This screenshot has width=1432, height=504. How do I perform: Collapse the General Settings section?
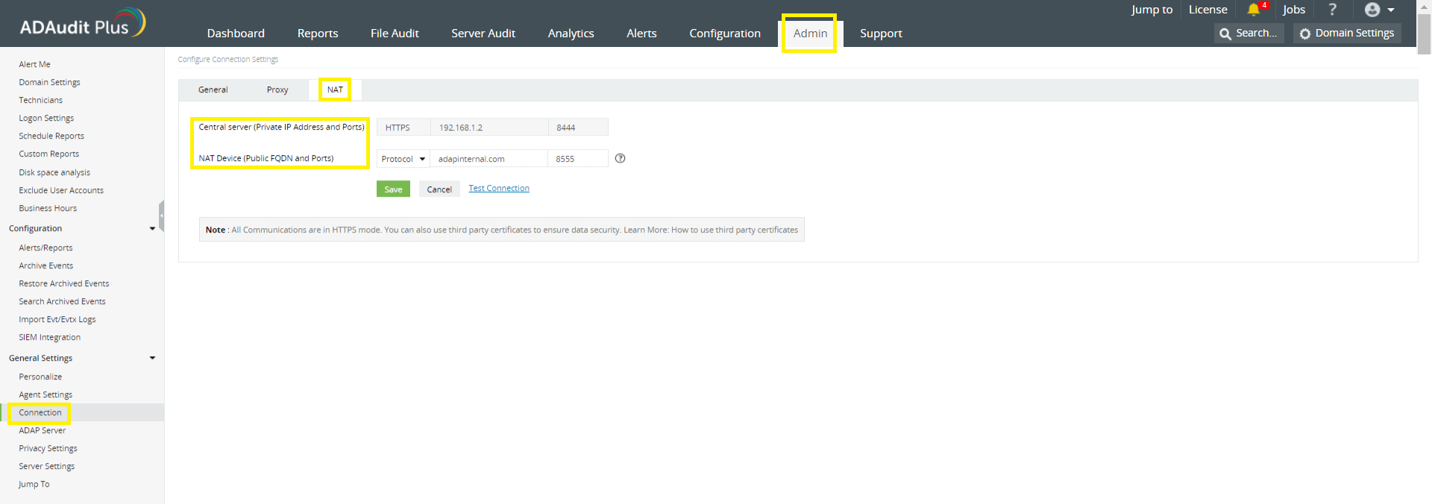(152, 359)
